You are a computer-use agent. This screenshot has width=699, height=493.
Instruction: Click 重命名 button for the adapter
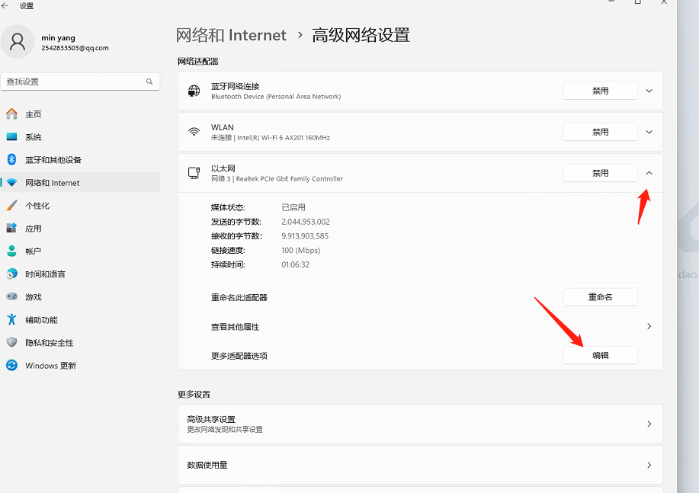pyautogui.click(x=600, y=297)
